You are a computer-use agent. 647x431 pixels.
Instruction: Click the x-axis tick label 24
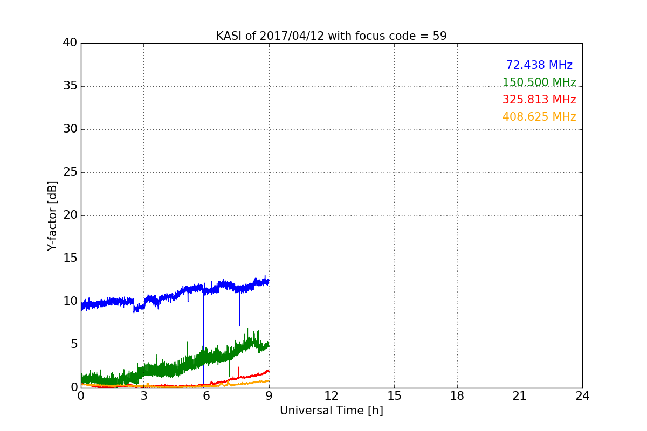tap(582, 396)
